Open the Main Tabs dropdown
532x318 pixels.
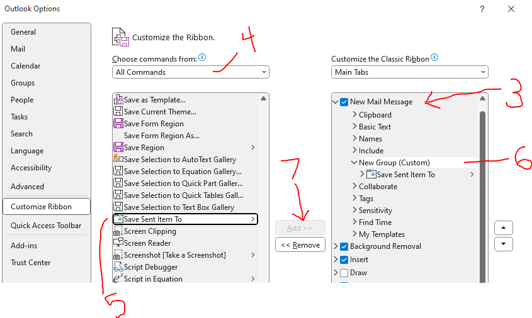409,72
